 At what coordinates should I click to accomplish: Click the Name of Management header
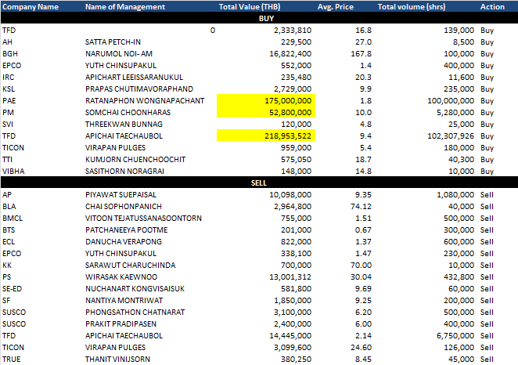coord(125,7)
